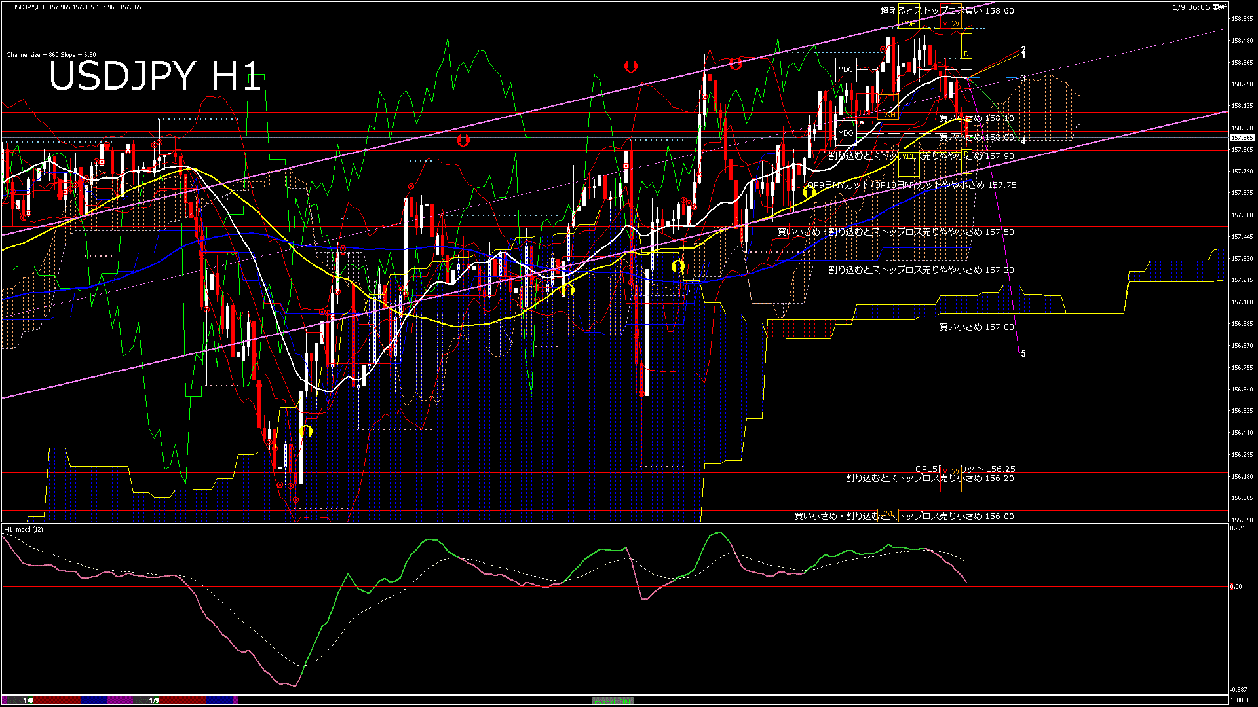
Task: Click the orange LWH label box
Action: [x=887, y=115]
